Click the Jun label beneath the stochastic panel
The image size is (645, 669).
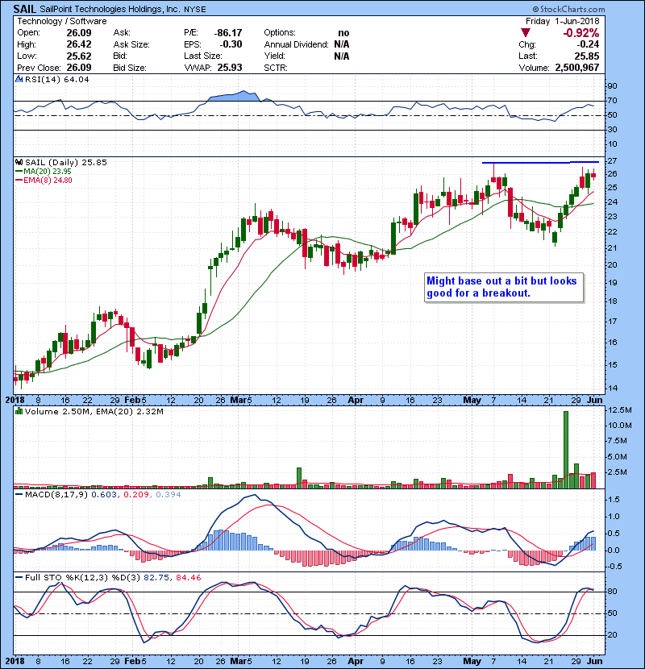click(594, 661)
